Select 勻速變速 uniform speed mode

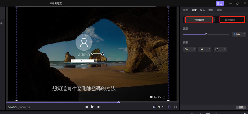199,20
